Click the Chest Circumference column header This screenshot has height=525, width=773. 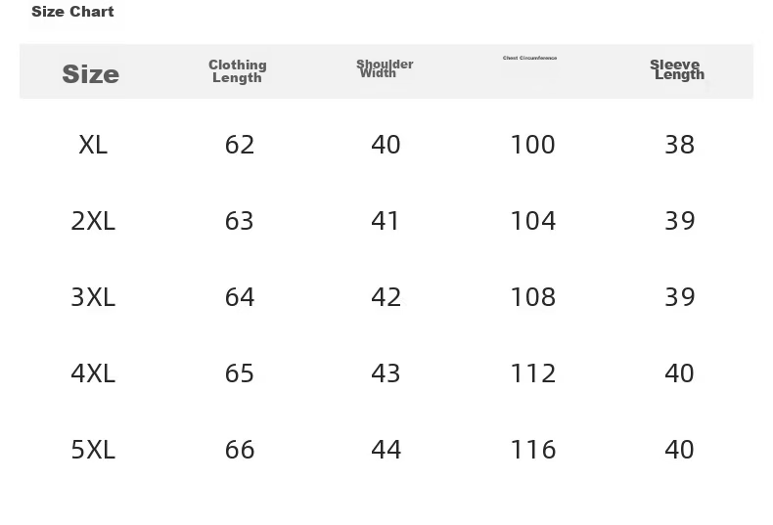(x=530, y=58)
